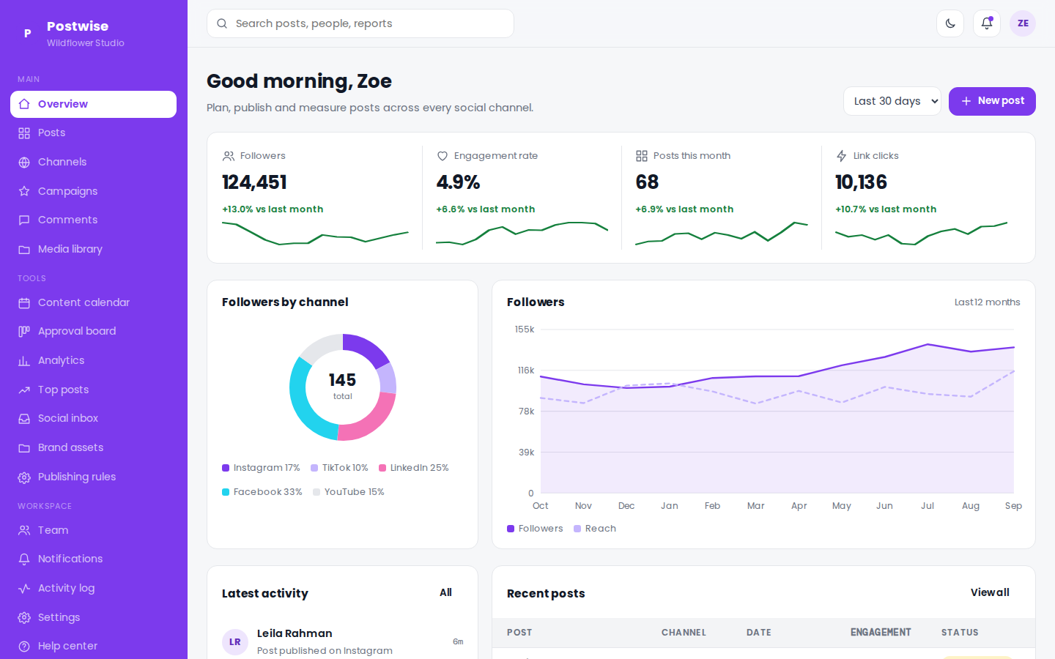Click the Approval board kanban icon
Viewport: 1055px width, 659px height.
tap(24, 332)
